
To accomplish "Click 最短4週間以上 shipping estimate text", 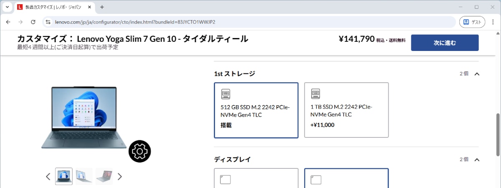I will point(68,47).
